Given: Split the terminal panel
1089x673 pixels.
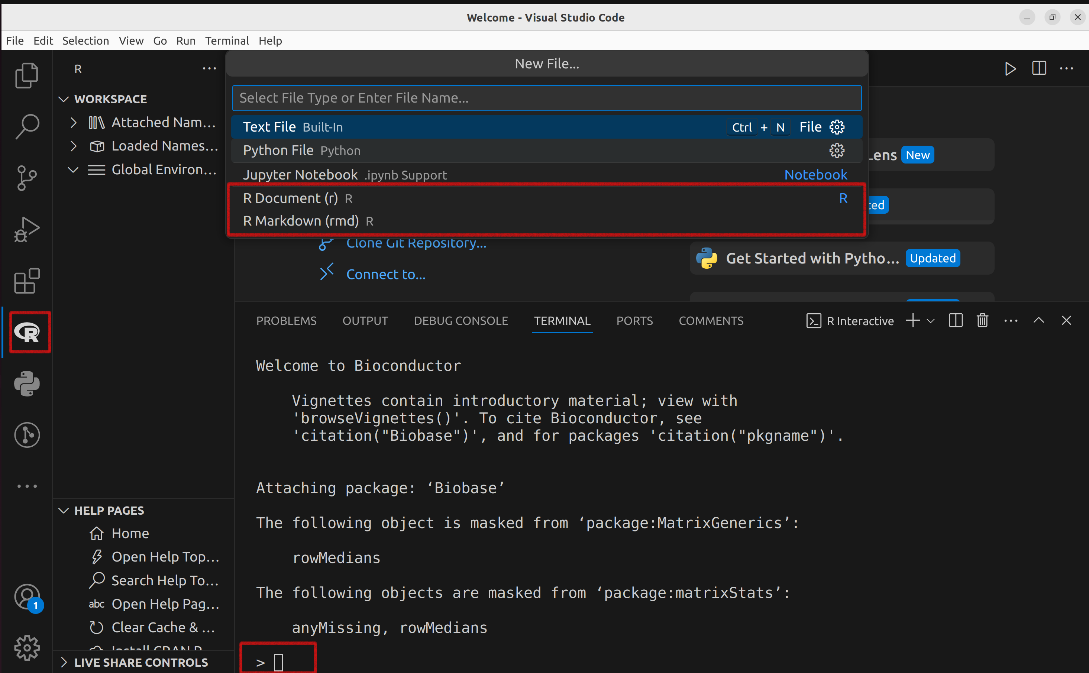Looking at the screenshot, I should click(x=956, y=320).
